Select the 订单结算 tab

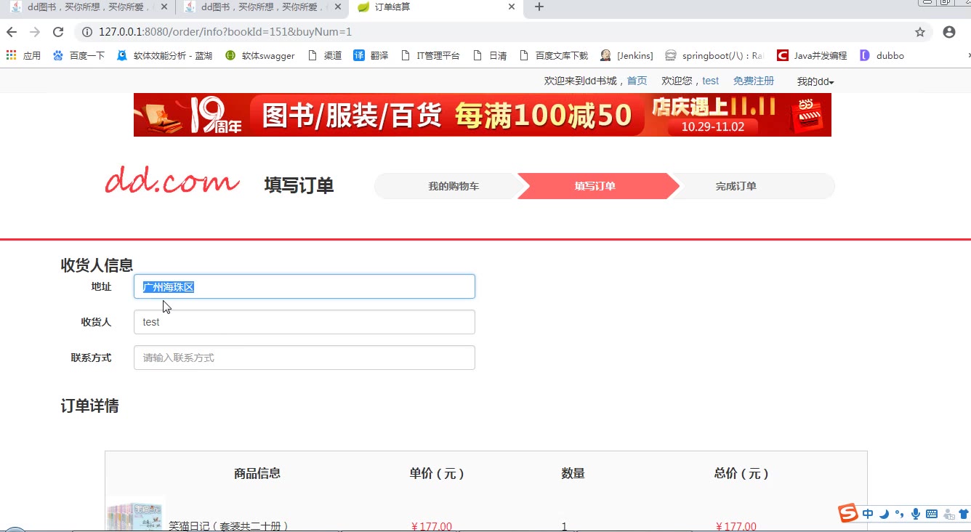pyautogui.click(x=436, y=7)
